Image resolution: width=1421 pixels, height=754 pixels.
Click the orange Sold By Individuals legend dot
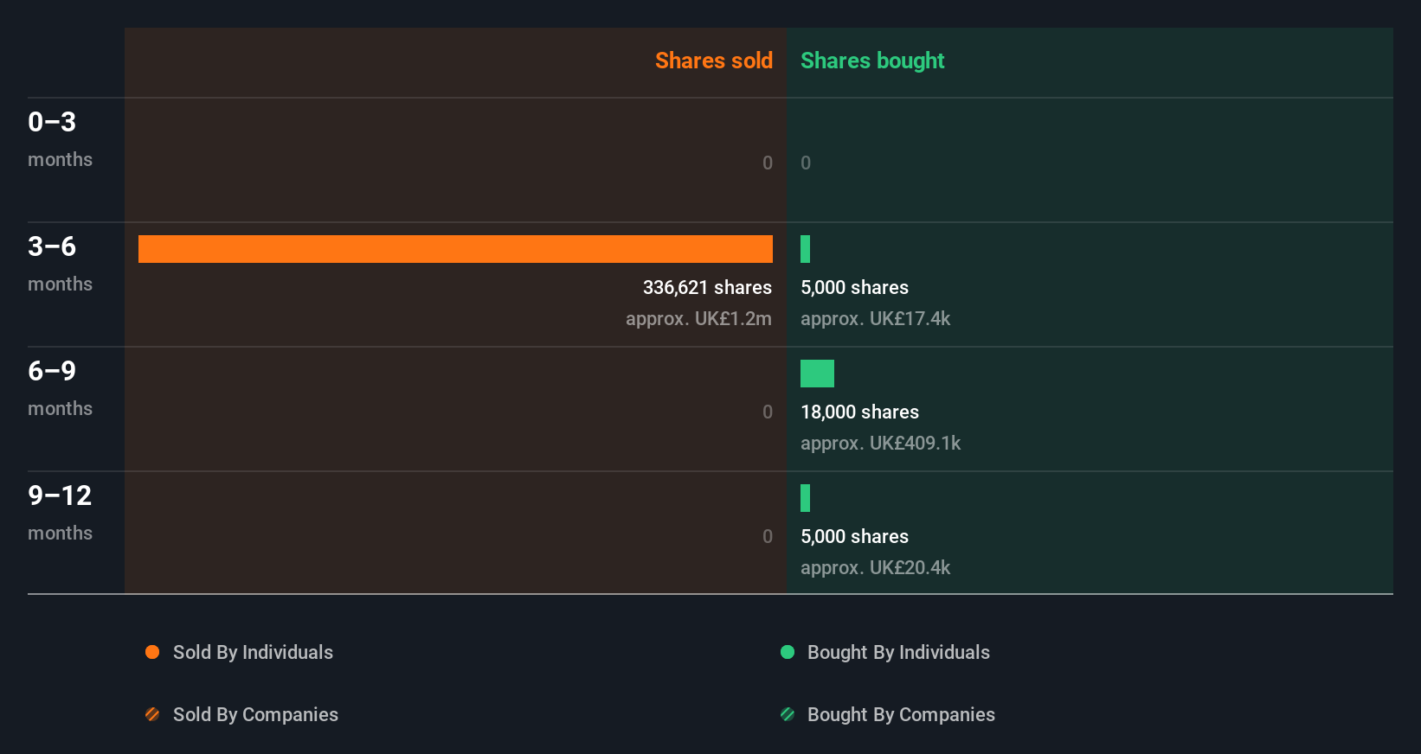152,652
